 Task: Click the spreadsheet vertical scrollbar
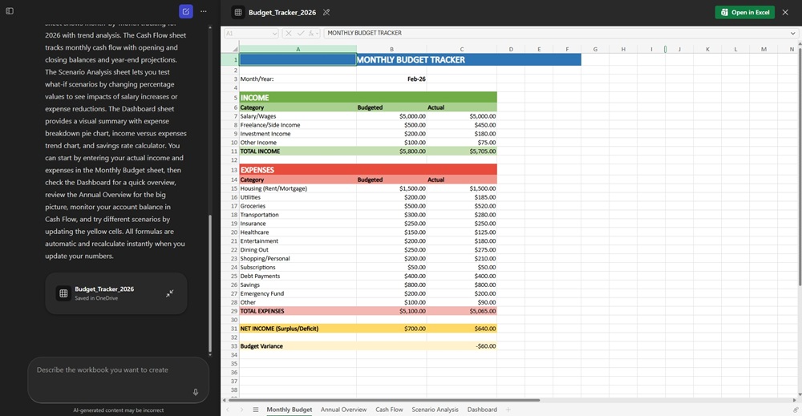click(x=799, y=165)
